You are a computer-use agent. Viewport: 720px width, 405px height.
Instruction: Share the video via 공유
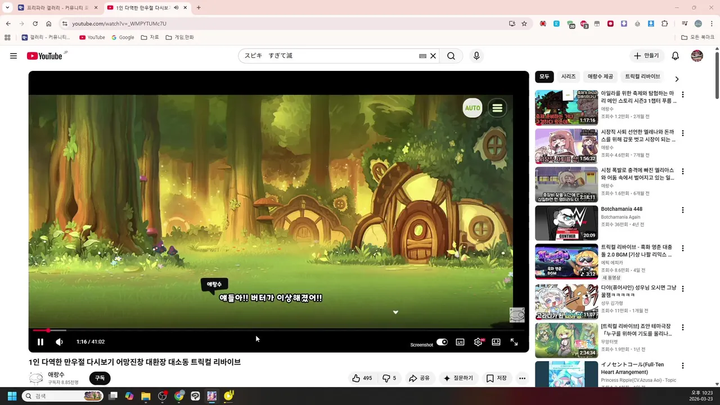pyautogui.click(x=419, y=378)
